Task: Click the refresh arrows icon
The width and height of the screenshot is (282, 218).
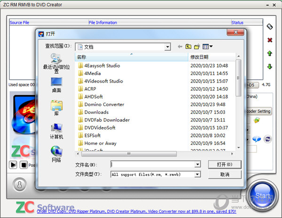Action: click(267, 139)
